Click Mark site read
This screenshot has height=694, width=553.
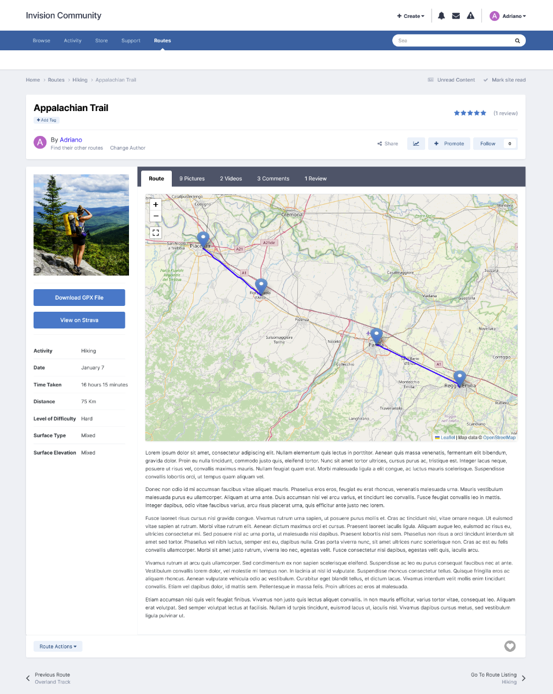click(504, 80)
